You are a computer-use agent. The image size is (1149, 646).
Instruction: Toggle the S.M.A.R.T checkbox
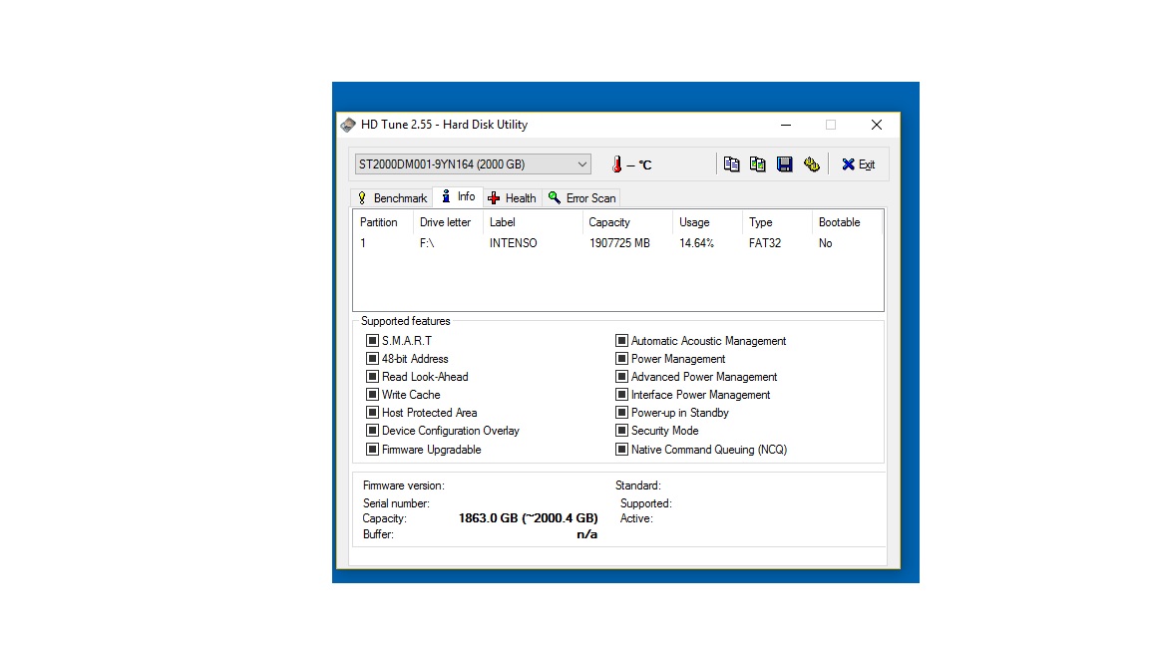(x=372, y=341)
